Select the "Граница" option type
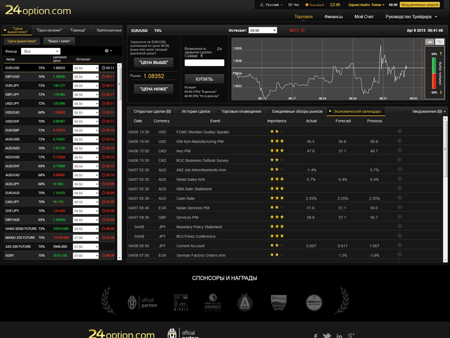 click(x=78, y=30)
